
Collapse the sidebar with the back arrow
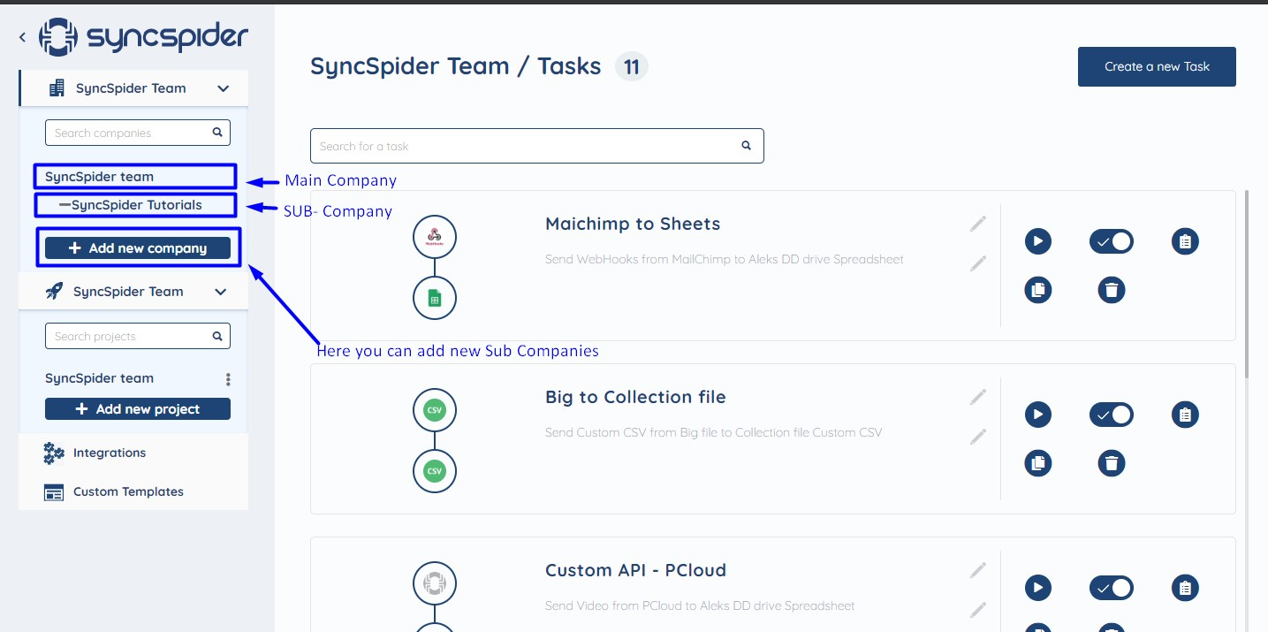click(x=22, y=38)
